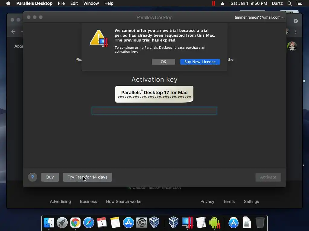Open Finder from the dock
The image size is (309, 231).
(x=49, y=223)
